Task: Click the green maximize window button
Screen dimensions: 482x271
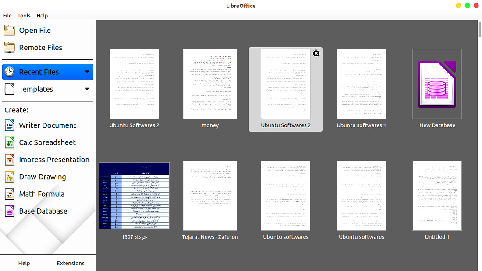Action: pos(467,6)
